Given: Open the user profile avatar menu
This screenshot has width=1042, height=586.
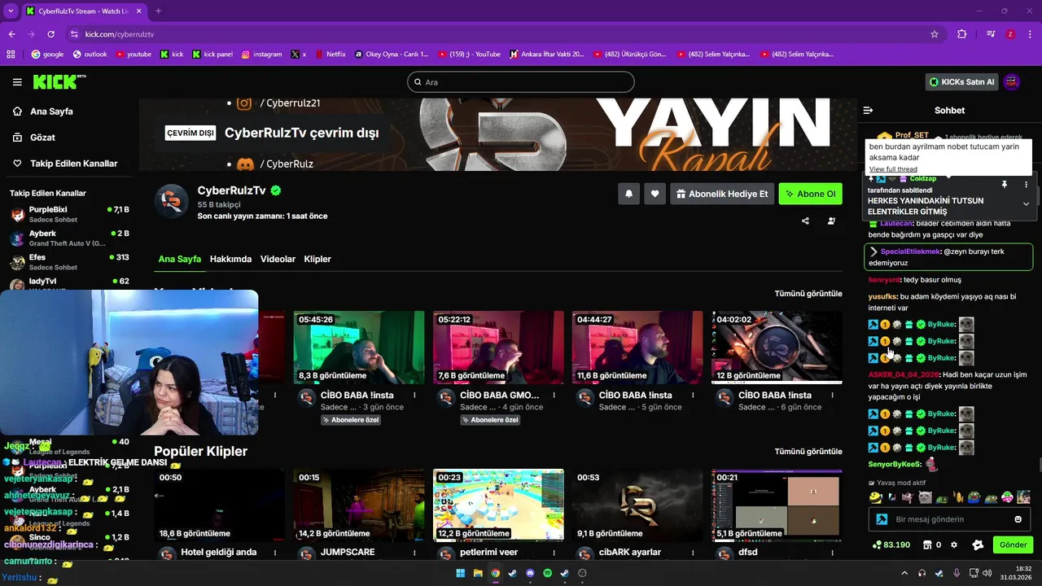Looking at the screenshot, I should coord(1012,82).
